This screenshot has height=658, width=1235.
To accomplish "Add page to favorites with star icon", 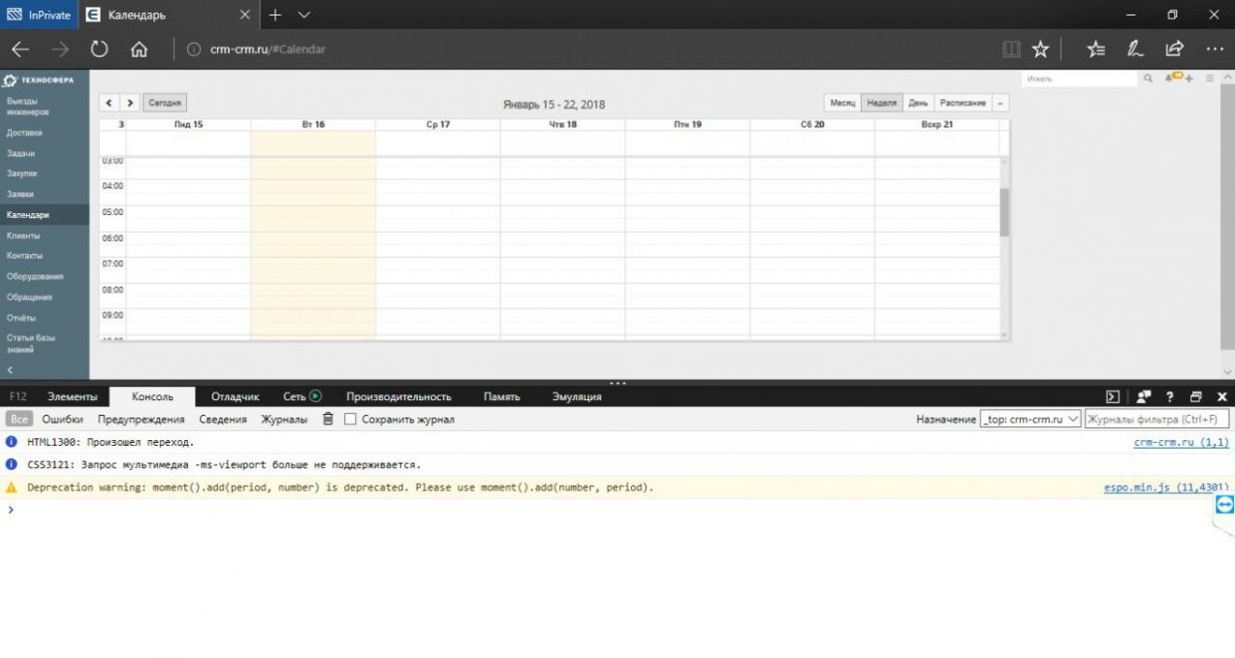I will (1040, 49).
